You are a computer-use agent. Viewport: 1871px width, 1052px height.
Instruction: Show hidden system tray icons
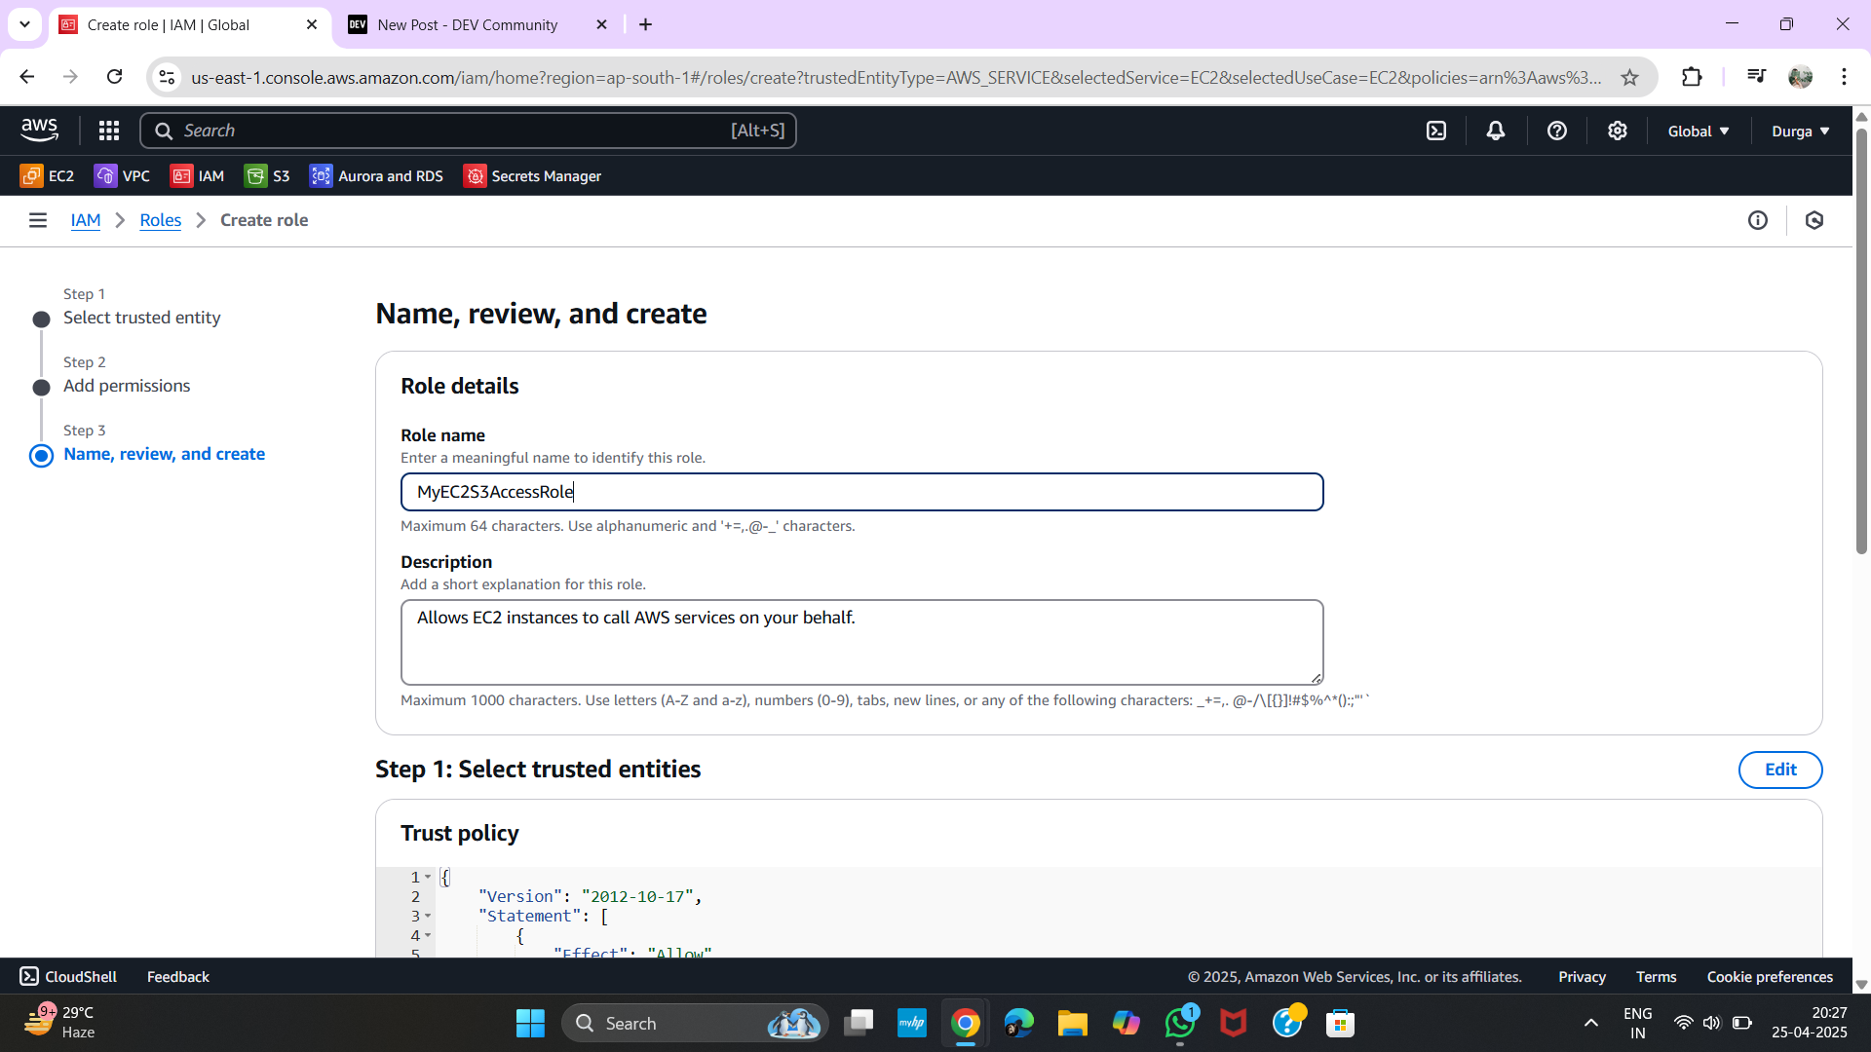tap(1590, 1023)
